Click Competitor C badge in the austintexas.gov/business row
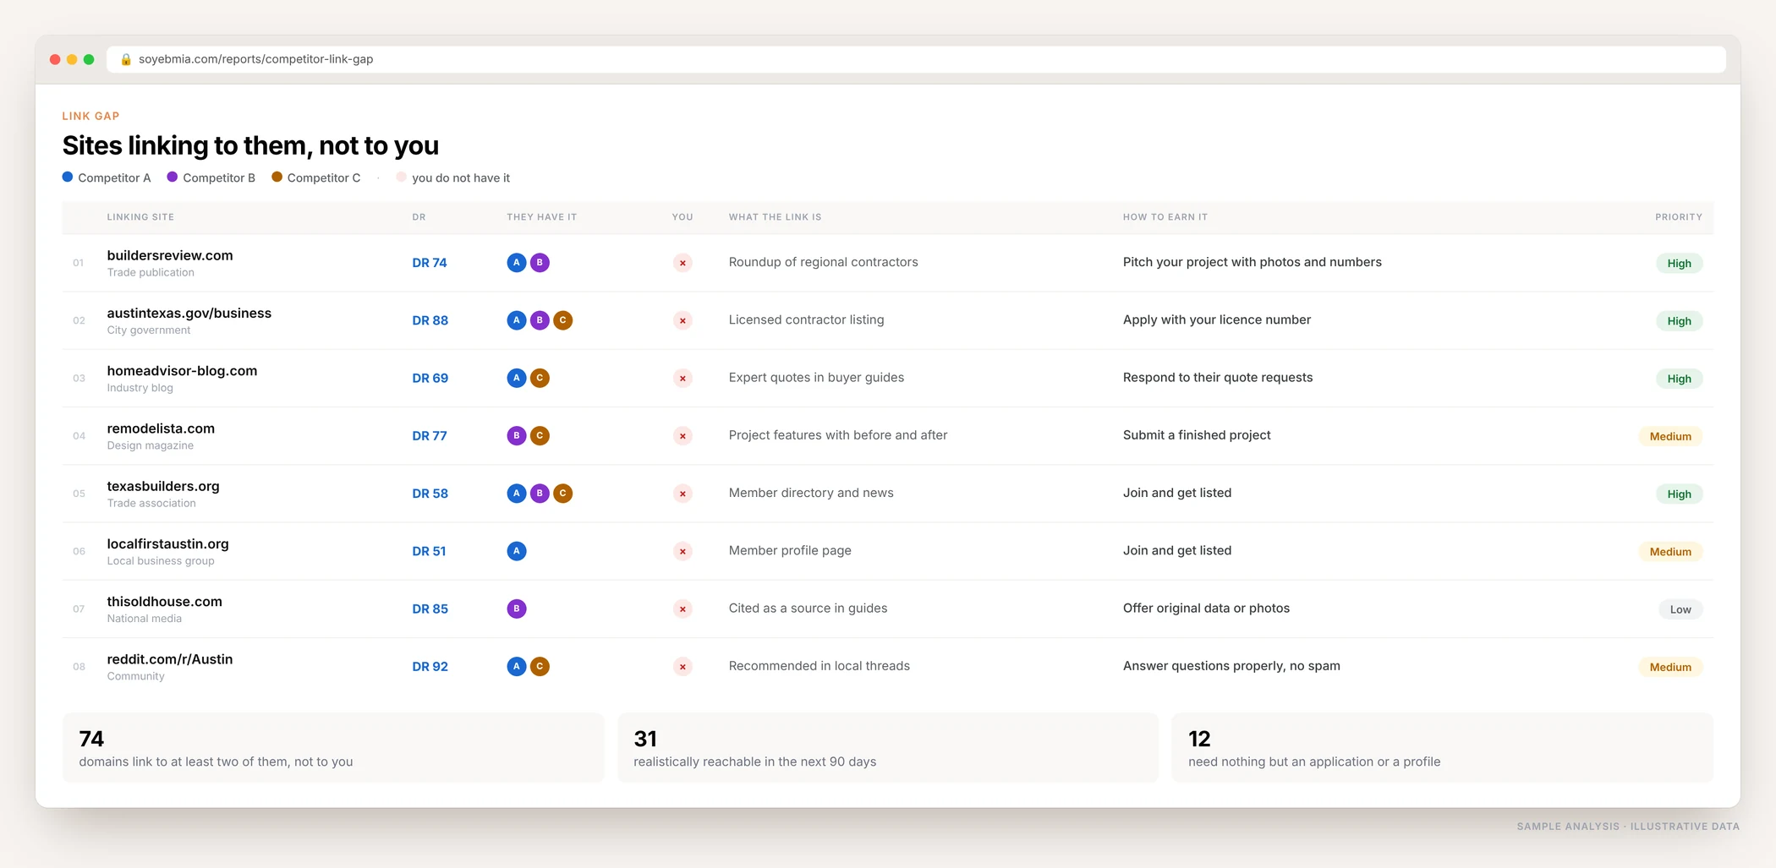 click(x=562, y=320)
